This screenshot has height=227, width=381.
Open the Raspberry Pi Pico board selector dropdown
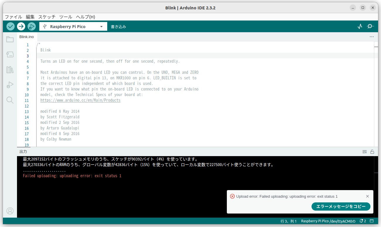73,26
